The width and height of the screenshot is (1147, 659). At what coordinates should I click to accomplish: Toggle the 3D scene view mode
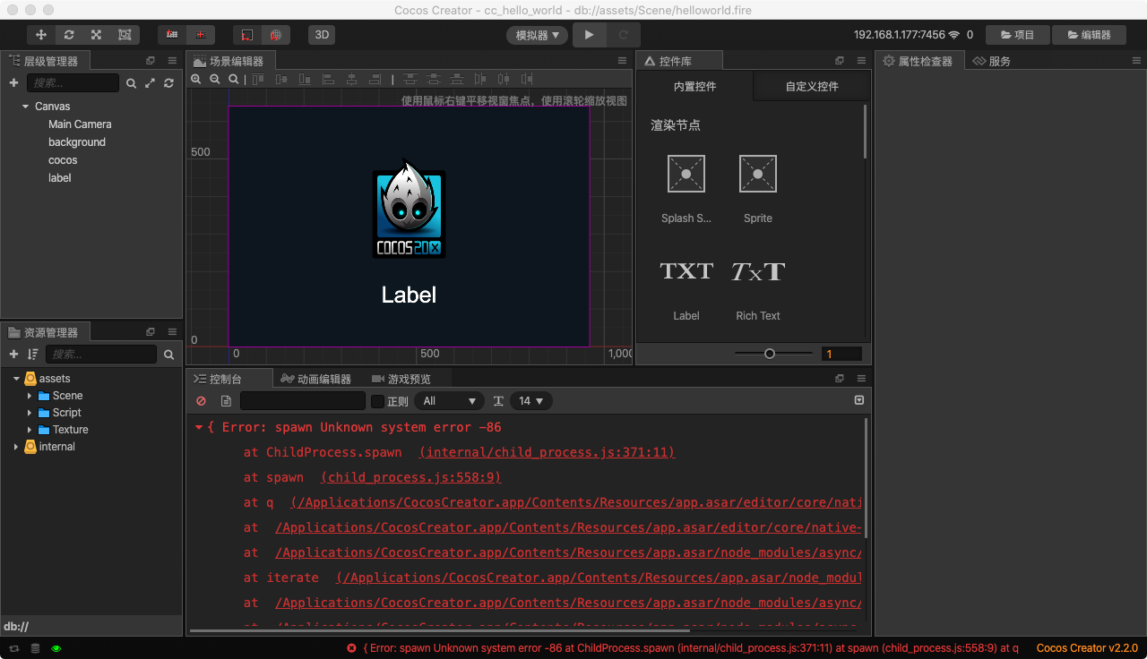pyautogui.click(x=322, y=35)
